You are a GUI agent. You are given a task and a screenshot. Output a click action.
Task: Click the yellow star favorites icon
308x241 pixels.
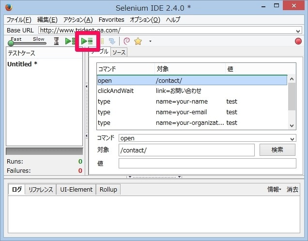click(x=138, y=42)
